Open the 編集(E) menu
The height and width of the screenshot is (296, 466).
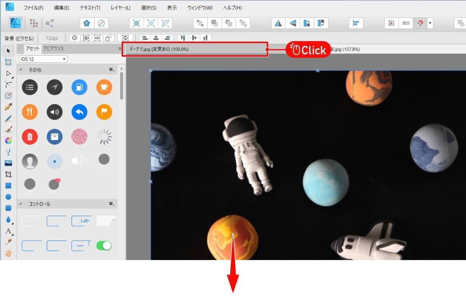62,8
